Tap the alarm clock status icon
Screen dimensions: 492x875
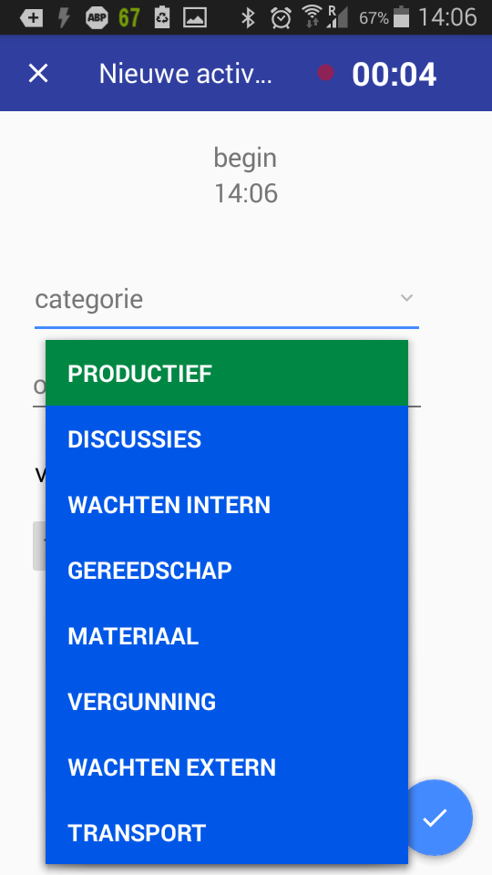tap(281, 18)
